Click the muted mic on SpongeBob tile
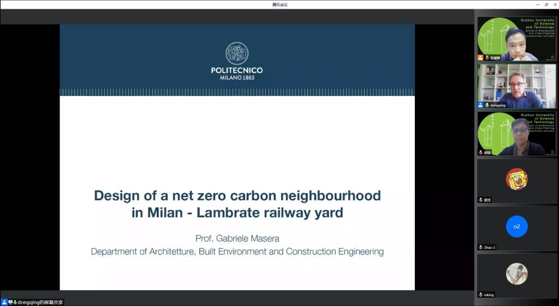 pyautogui.click(x=480, y=200)
